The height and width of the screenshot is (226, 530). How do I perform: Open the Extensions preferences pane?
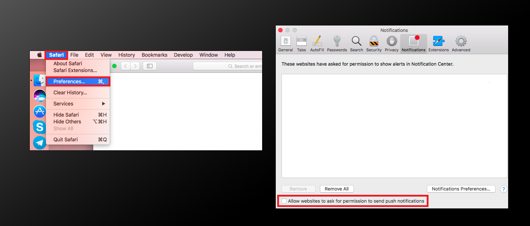[439, 44]
